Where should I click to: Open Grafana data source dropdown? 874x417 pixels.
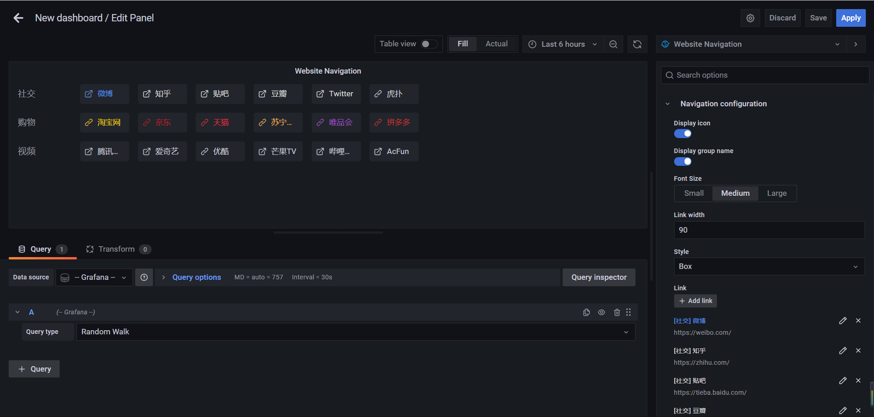pos(94,277)
